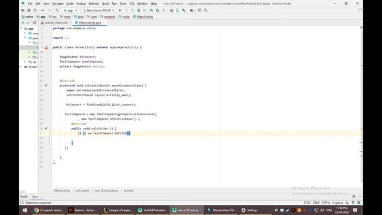Expand the folded import statement
382x215 pixels.
click(67, 38)
